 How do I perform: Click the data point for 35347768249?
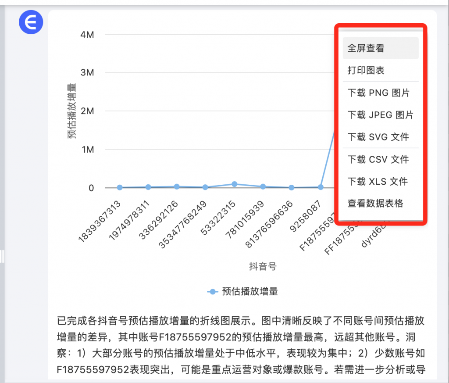coord(205,187)
